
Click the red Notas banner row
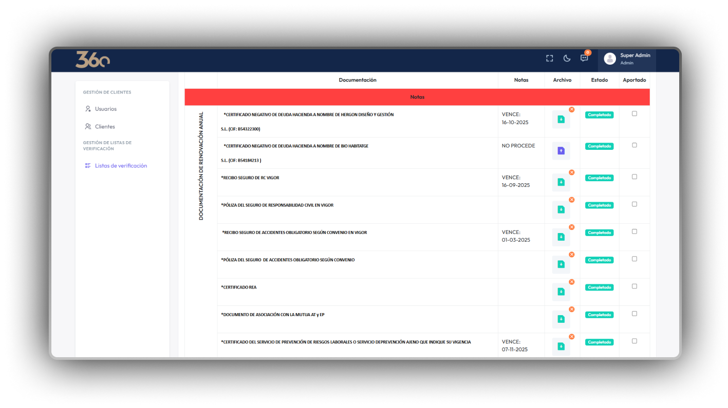417,97
